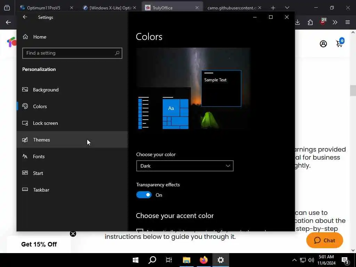The height and width of the screenshot is (267, 356).
Task: Open Start personalization settings
Action: [x=72, y=173]
